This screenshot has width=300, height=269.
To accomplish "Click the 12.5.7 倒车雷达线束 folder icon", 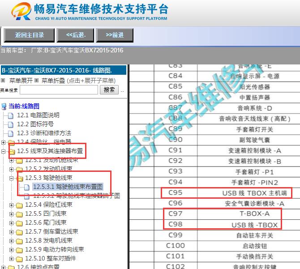I will pos(19,232).
